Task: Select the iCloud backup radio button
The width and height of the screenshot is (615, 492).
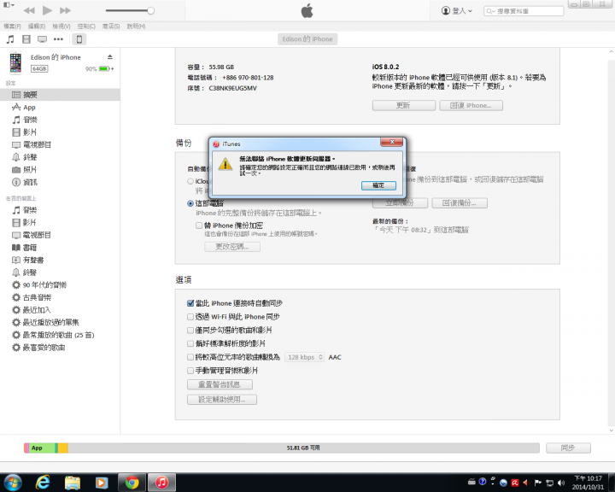Action: pyautogui.click(x=190, y=181)
